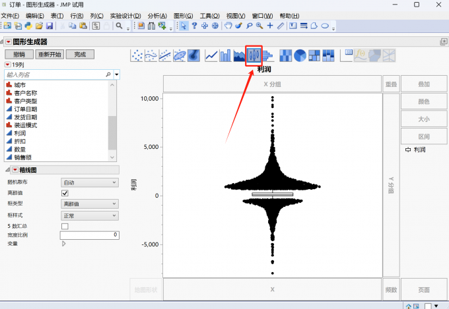Select the Text annotation tool

pos(293,26)
